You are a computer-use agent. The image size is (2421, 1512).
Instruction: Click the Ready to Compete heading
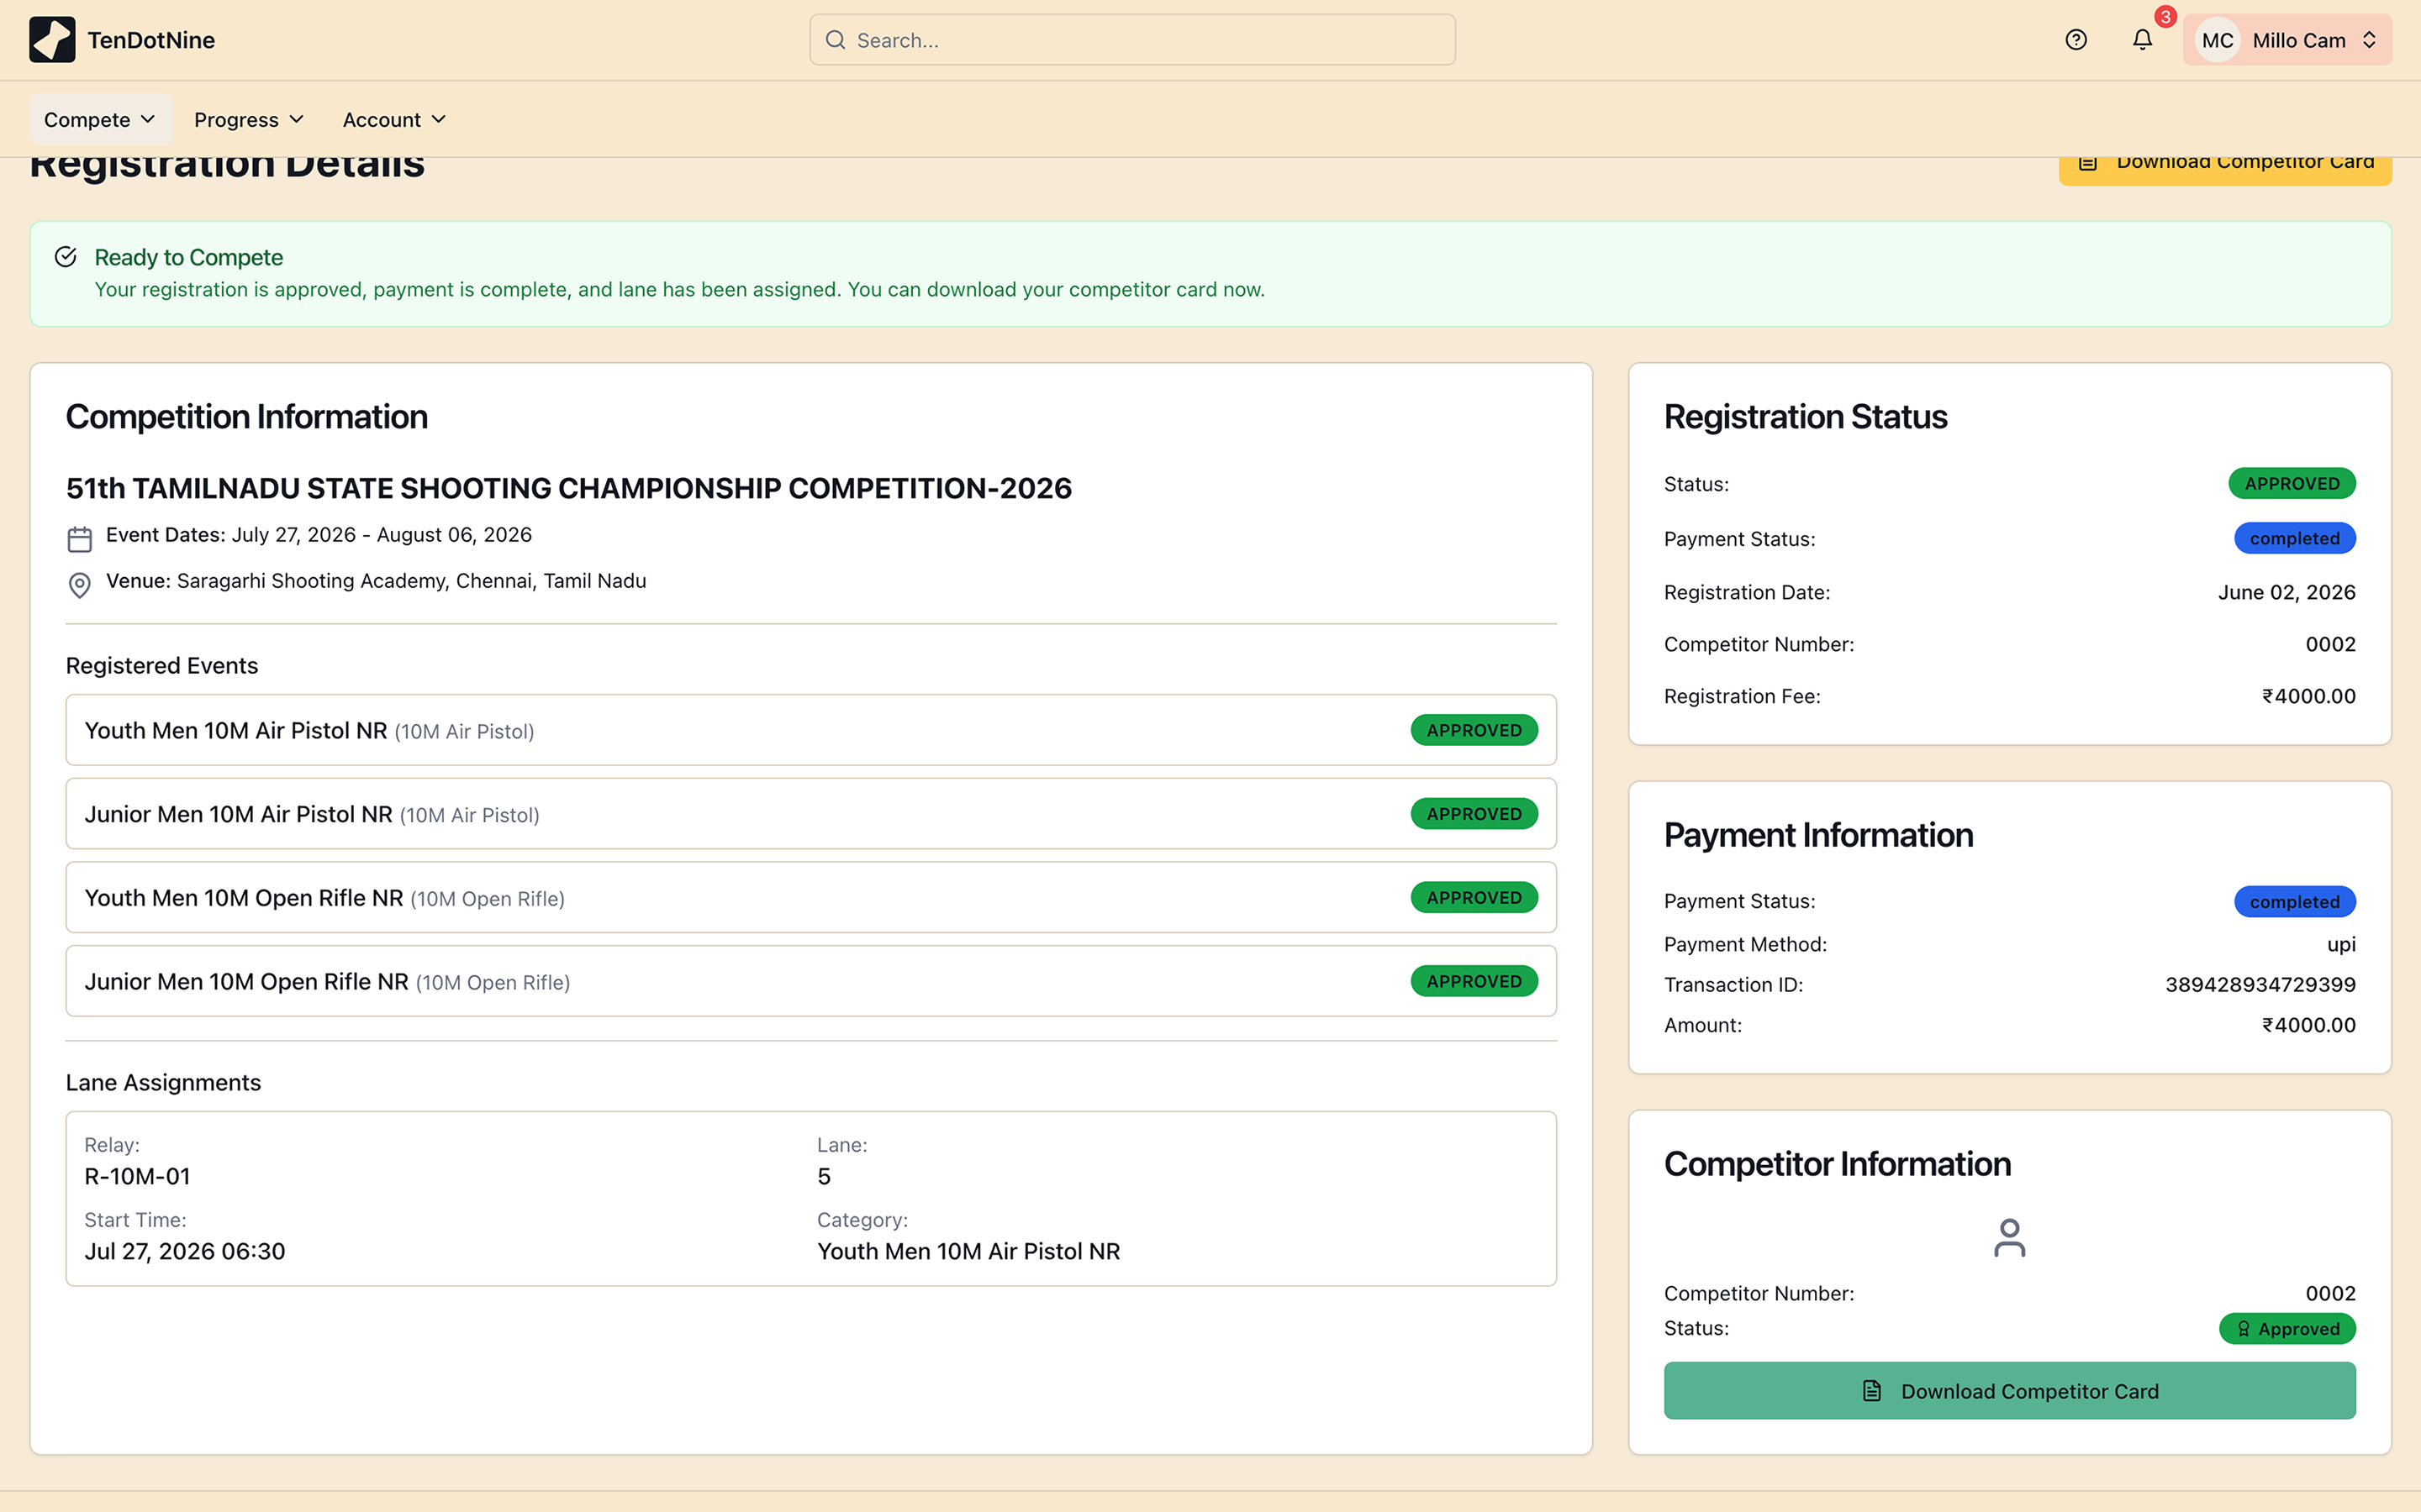click(189, 257)
